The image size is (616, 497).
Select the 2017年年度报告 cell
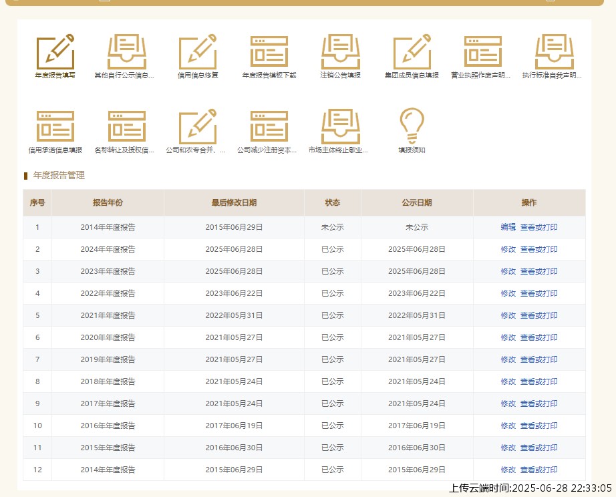pos(108,403)
